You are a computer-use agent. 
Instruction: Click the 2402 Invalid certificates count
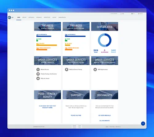[x=113, y=50]
